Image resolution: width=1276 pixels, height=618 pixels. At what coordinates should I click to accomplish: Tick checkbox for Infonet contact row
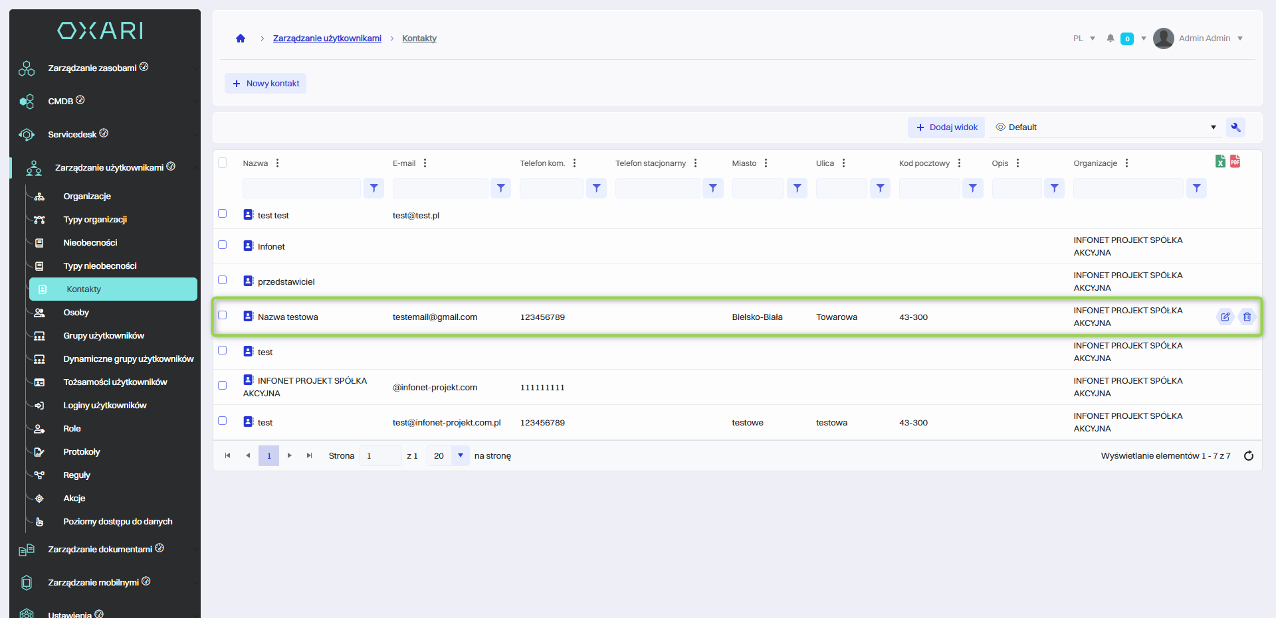point(223,245)
